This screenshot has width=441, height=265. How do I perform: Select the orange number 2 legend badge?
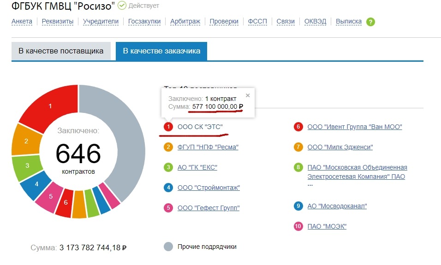(168, 147)
